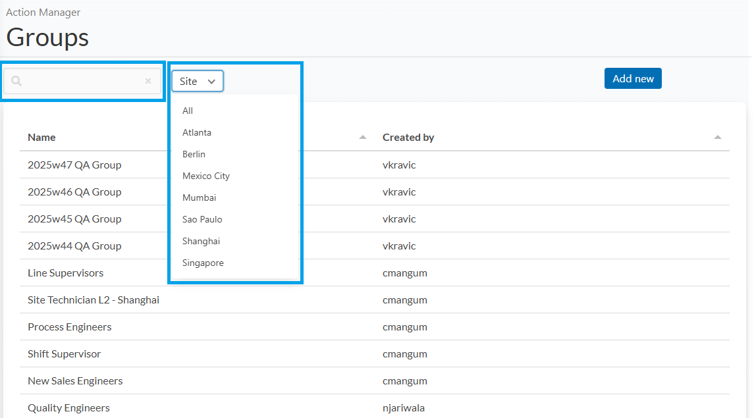Click into the groups search field
754x418 pixels.
82,81
